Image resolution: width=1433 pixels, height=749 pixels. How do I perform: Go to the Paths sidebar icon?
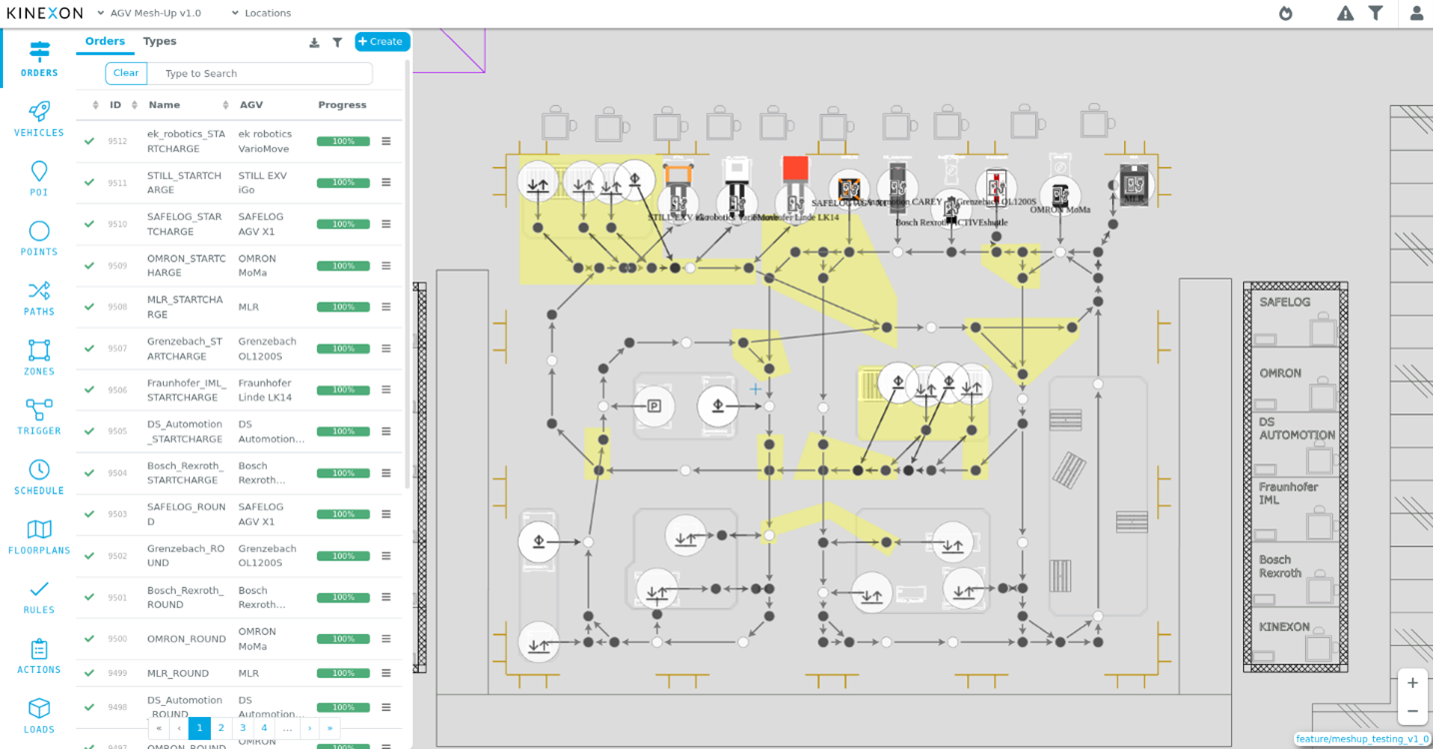39,298
